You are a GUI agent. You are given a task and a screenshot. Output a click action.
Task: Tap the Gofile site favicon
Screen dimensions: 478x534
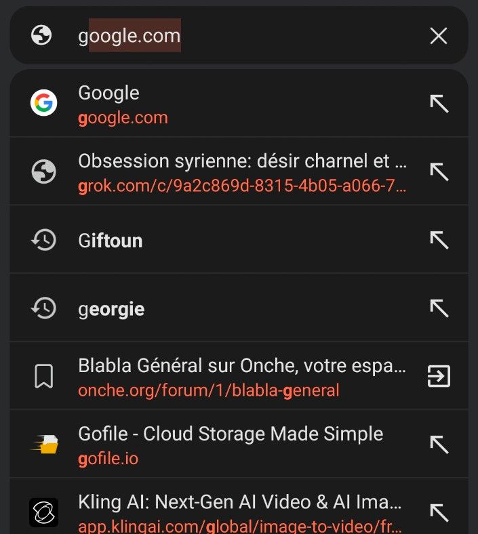tap(44, 445)
